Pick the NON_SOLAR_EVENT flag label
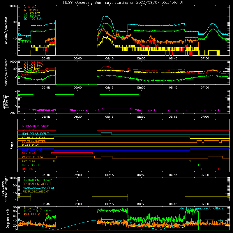Screen dimensions: 233x233 pyautogui.click(x=35, y=134)
